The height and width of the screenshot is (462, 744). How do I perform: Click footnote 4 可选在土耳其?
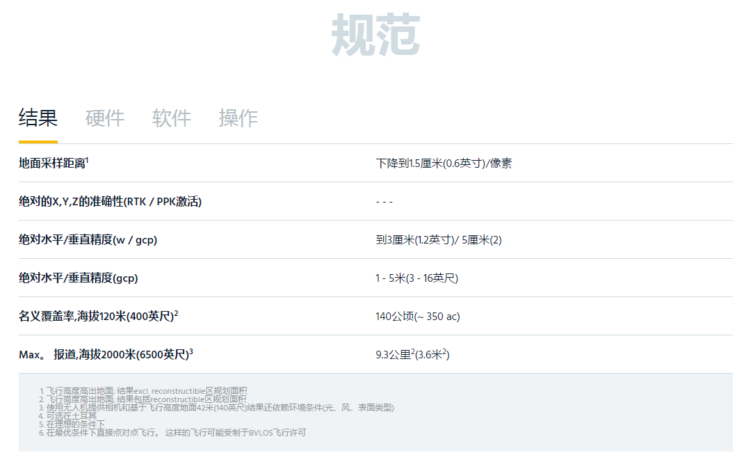(x=71, y=416)
